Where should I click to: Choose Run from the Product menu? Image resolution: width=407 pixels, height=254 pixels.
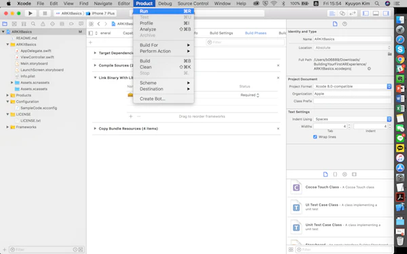tap(163, 11)
